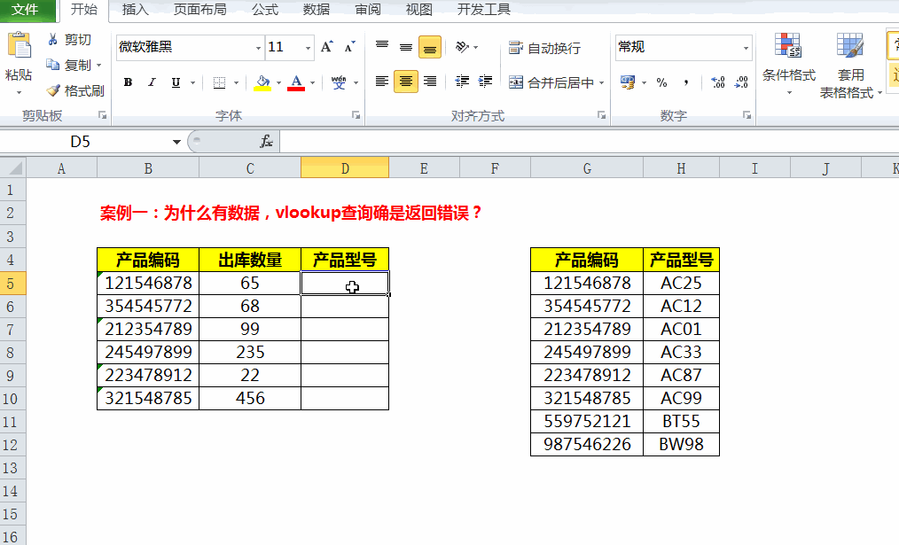The width and height of the screenshot is (899, 545).
Task: Open the 文件 File tab
Action: (25, 10)
